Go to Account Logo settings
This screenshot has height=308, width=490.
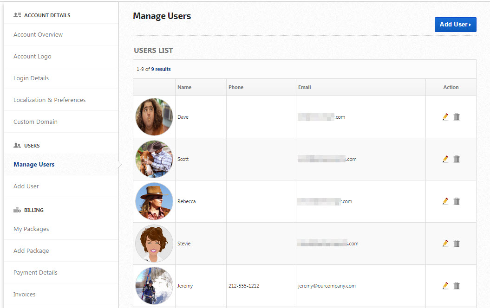tap(32, 56)
